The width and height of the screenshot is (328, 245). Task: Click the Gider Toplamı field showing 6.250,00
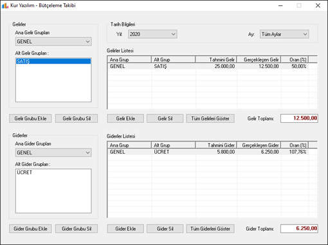[x=299, y=228]
